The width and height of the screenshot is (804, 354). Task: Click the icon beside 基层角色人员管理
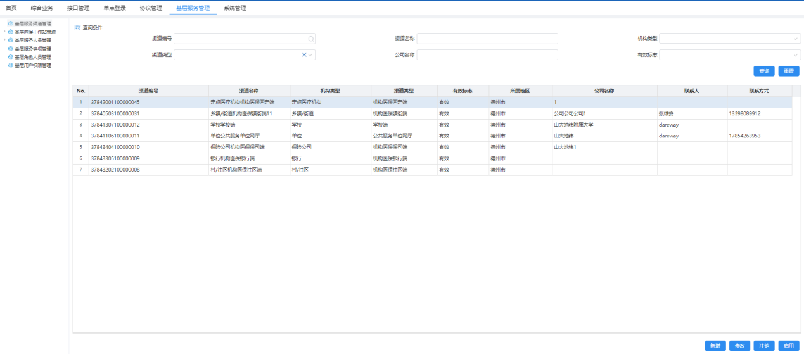(x=11, y=57)
